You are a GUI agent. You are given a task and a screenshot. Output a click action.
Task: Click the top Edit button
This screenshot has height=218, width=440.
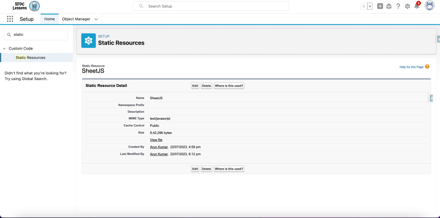coord(195,86)
